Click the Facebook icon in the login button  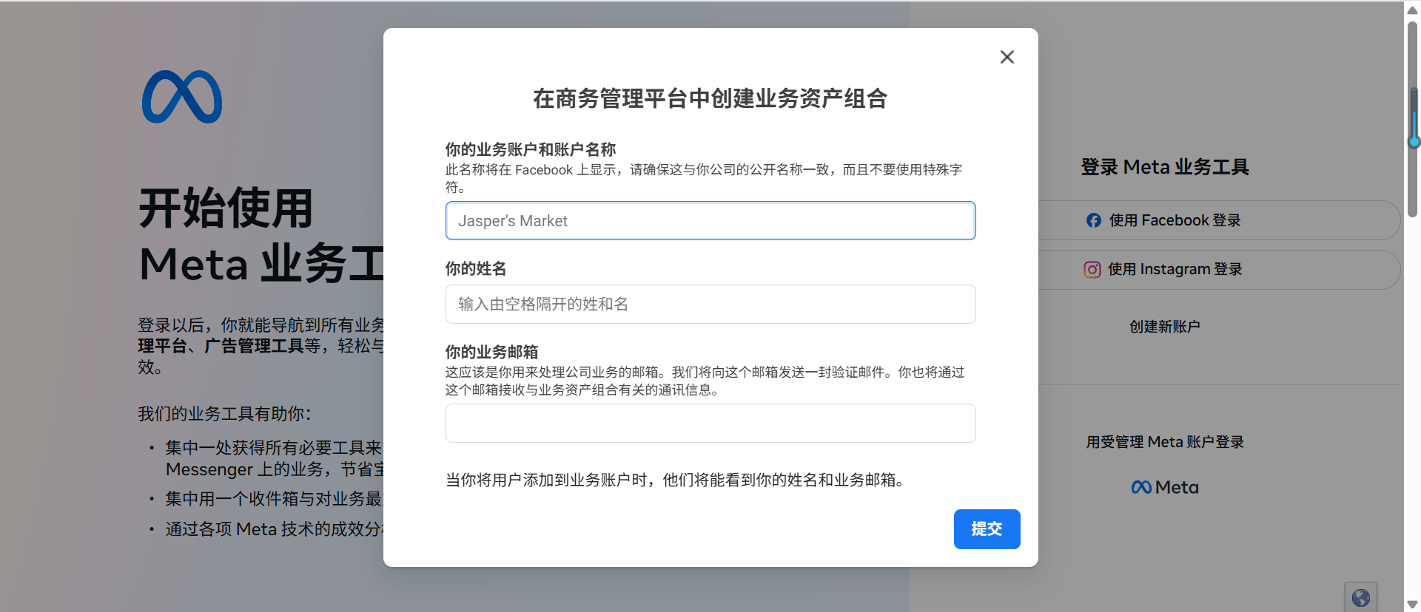tap(1093, 220)
